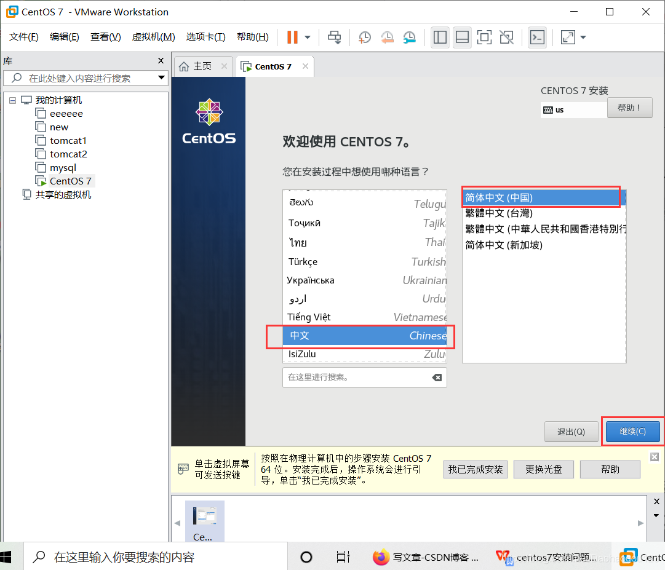Collapse the 我的计算机 tree node
The image size is (665, 570).
point(12,100)
